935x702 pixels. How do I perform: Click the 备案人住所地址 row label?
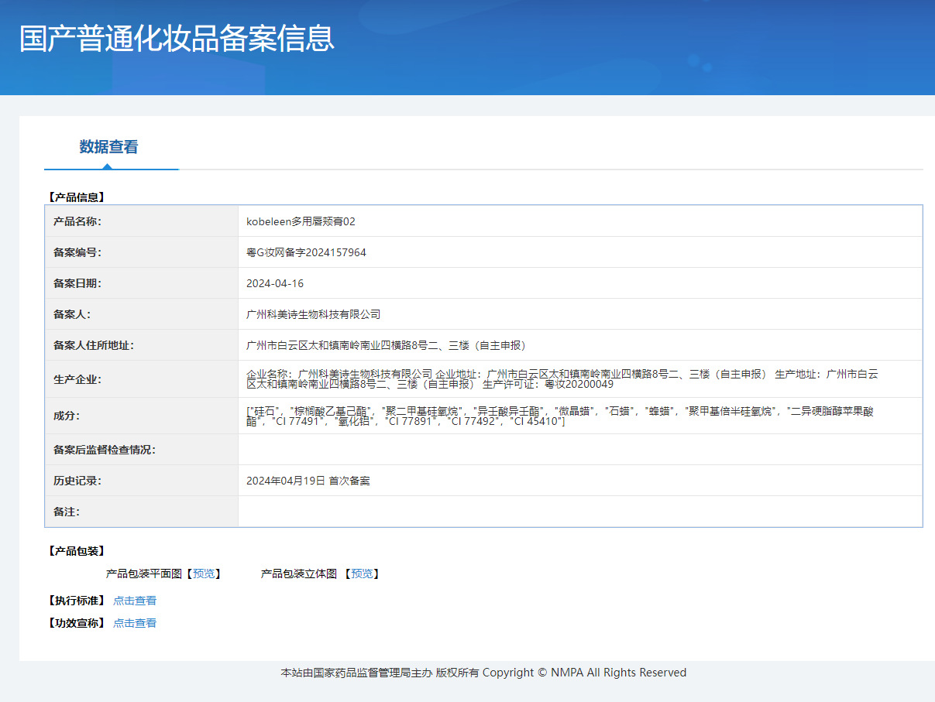pos(94,345)
